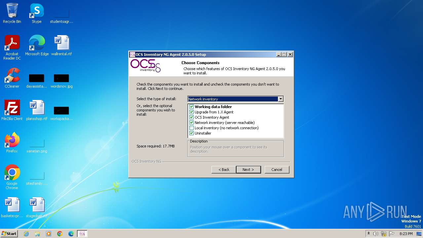423x238 pixels.
Task: Click the Next button
Action: tap(249, 170)
